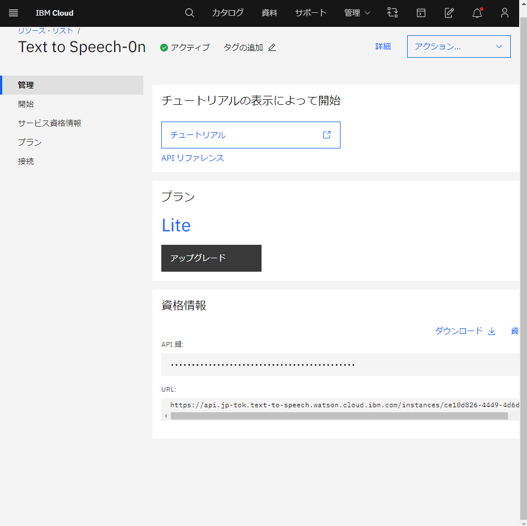Open the notifications bell
Screen dimensions: 527x526
click(x=477, y=13)
